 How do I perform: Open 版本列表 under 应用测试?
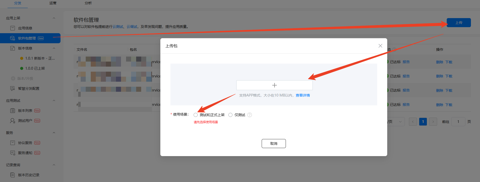25,111
